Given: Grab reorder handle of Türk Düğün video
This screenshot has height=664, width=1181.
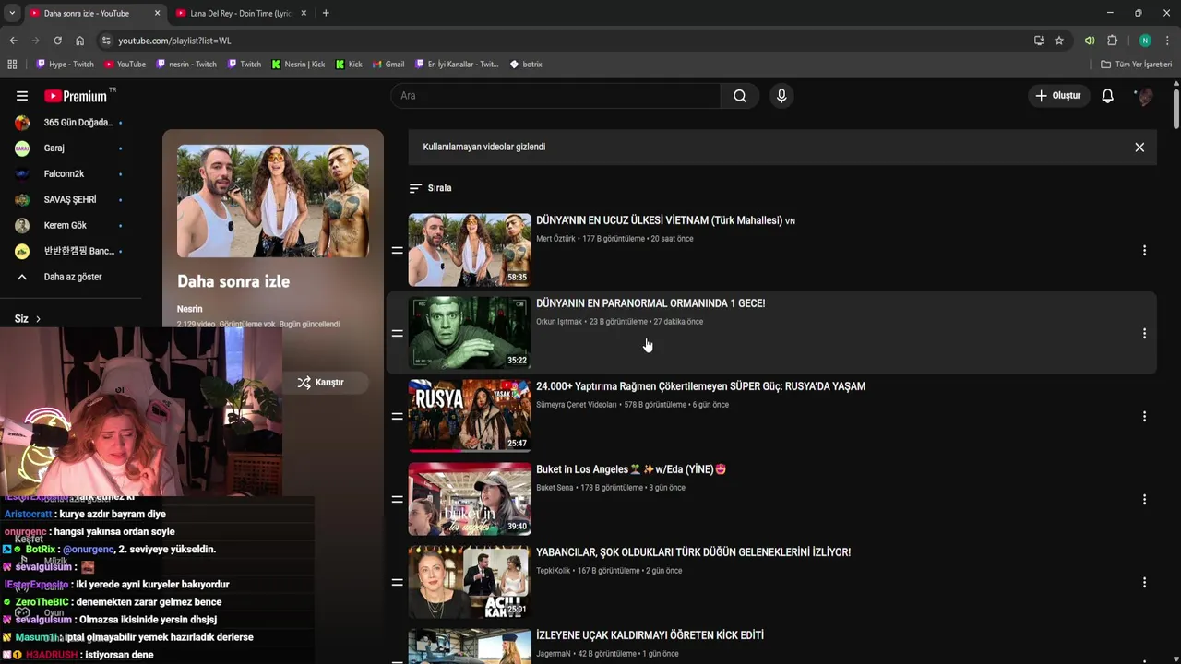Looking at the screenshot, I should 397,583.
